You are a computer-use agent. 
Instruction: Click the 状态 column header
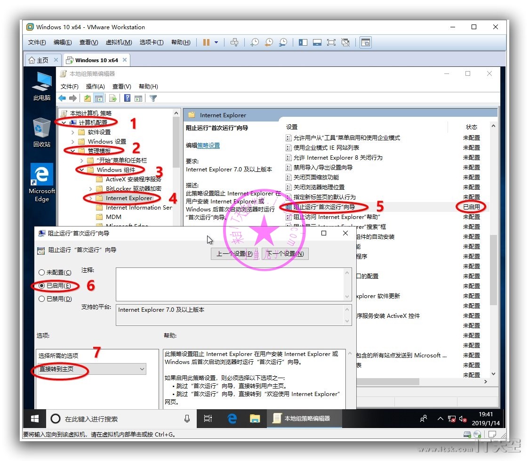coord(471,127)
